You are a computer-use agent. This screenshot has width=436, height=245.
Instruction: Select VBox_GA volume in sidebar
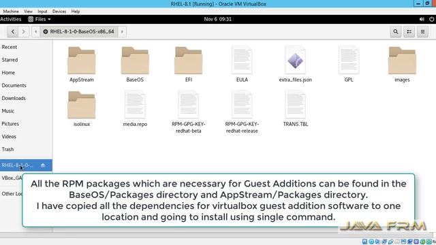click(x=12, y=178)
